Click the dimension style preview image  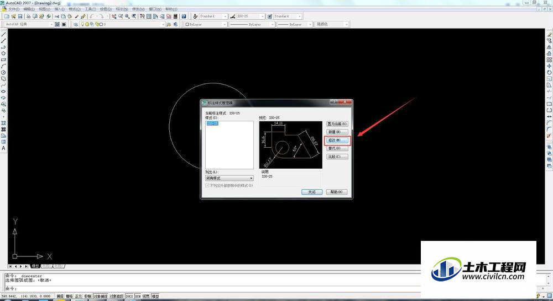click(x=291, y=145)
